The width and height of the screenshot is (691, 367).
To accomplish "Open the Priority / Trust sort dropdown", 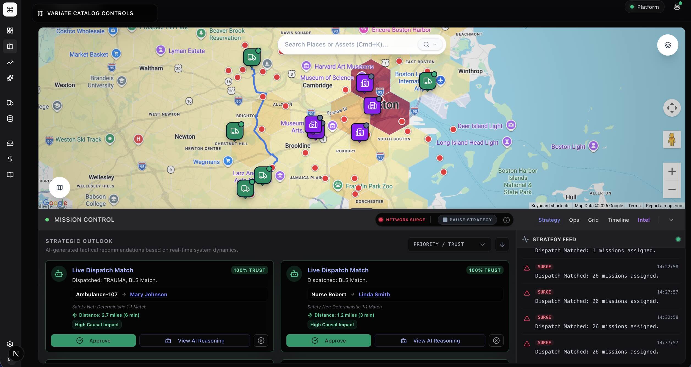I will point(449,244).
